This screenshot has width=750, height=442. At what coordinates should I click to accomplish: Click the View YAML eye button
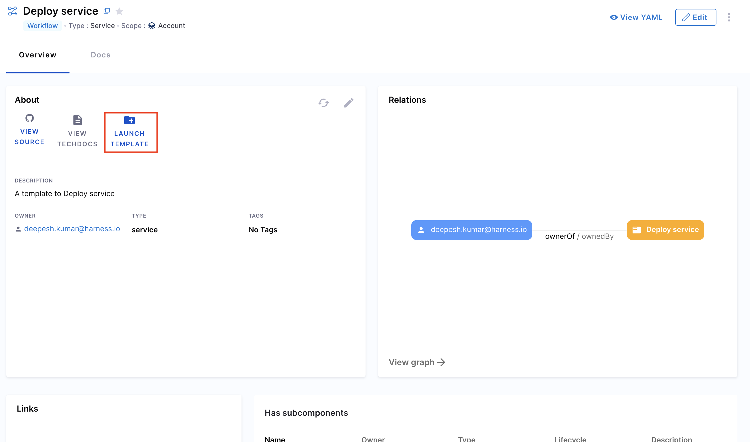point(636,17)
